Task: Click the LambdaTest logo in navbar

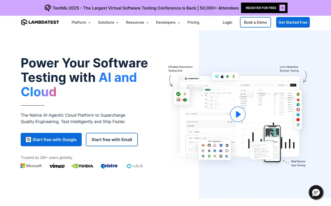Action: [40, 22]
